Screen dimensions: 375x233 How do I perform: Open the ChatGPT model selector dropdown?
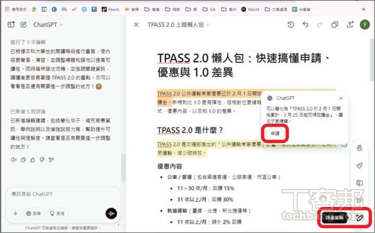point(48,24)
